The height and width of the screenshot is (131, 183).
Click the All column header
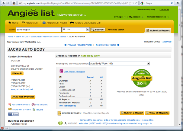101,77
